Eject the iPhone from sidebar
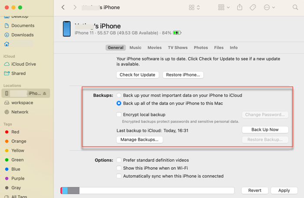This screenshot has width=304, height=198. click(45, 93)
